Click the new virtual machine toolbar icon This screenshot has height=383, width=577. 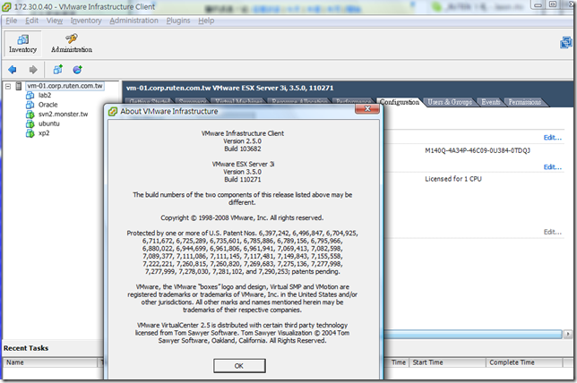click(x=57, y=70)
